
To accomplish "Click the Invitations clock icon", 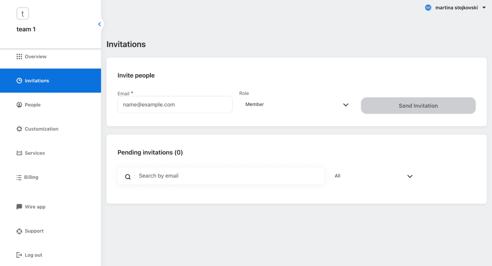I will coord(19,81).
